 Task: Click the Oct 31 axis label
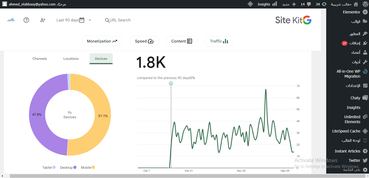pyautogui.click(x=189, y=171)
